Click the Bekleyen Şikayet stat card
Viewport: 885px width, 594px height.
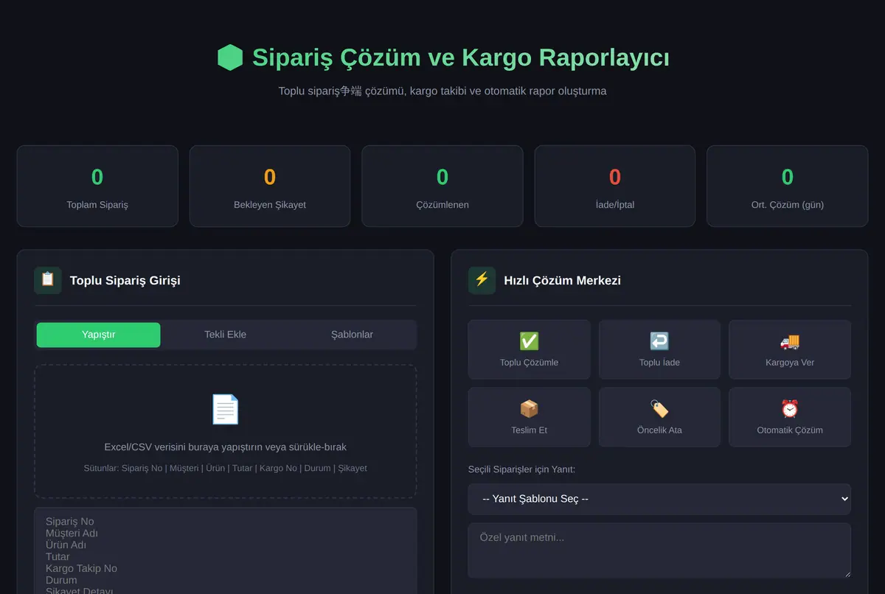tap(270, 186)
